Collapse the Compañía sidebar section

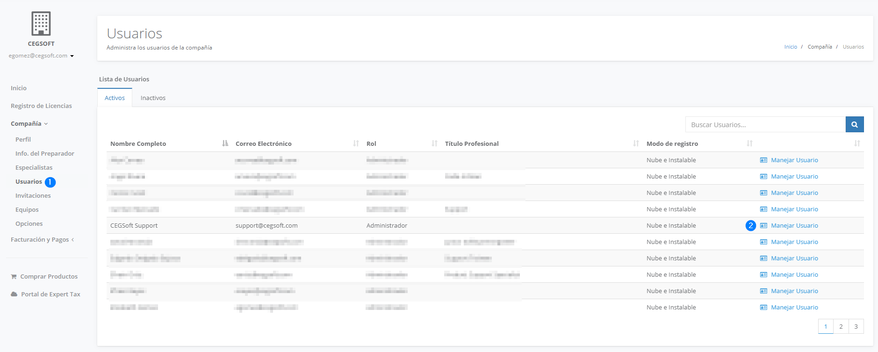pyautogui.click(x=29, y=123)
